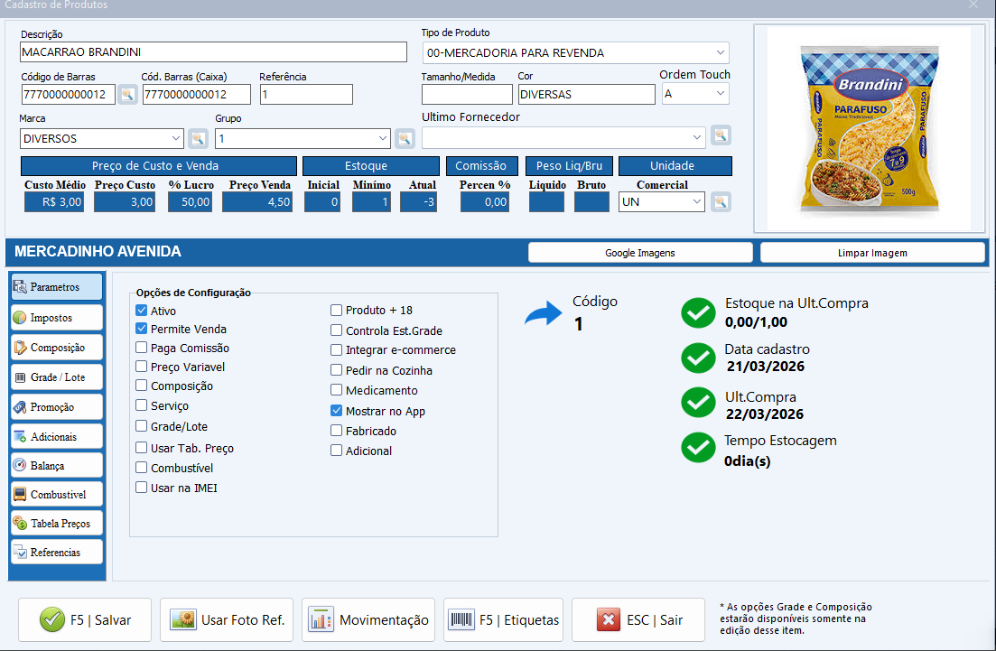Open the Adicionais side tab

[x=57, y=437]
